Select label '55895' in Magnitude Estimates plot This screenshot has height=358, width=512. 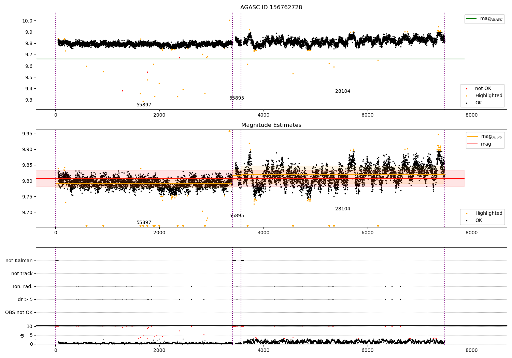237,216
